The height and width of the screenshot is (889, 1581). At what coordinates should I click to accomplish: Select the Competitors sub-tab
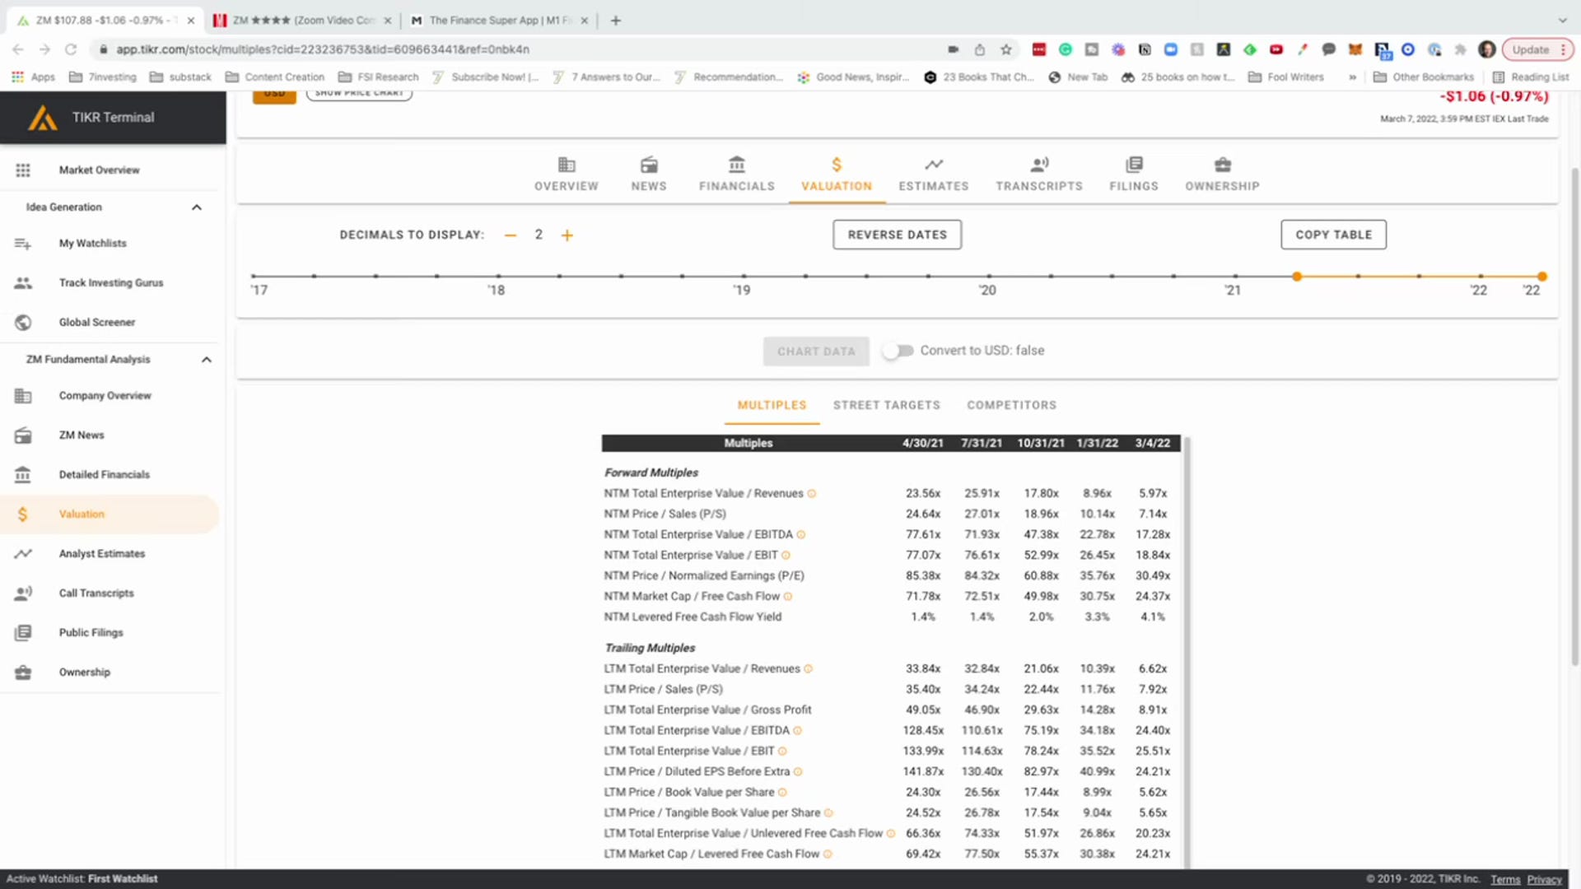coord(1012,406)
